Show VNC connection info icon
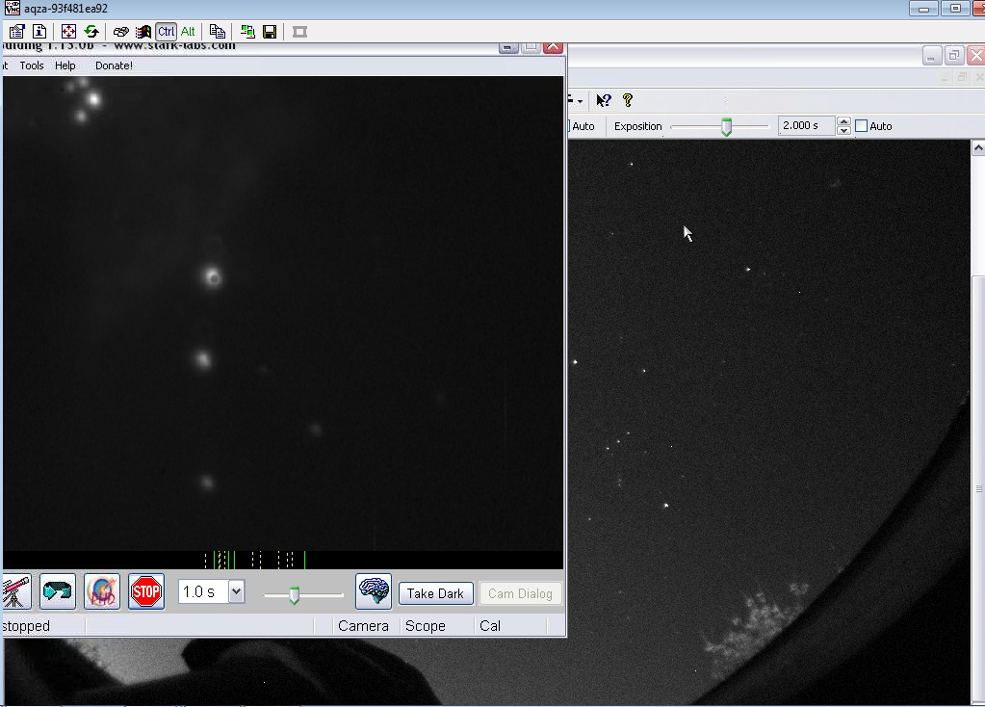985x707 pixels. click(39, 32)
